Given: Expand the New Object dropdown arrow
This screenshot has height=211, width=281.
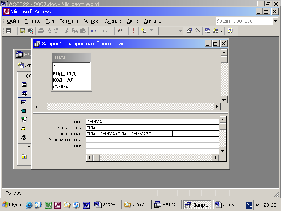Looking at the screenshot, I should point(222,31).
